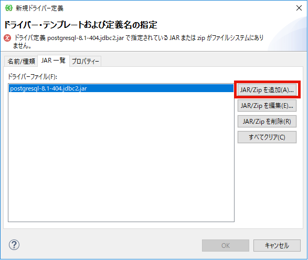This screenshot has height=260, width=308.
Task: Click the JAR/Zip を追加(A)... button
Action: coord(267,90)
